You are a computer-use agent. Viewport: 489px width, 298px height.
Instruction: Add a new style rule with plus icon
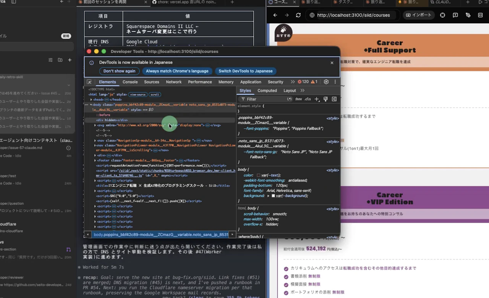pyautogui.click(x=317, y=99)
